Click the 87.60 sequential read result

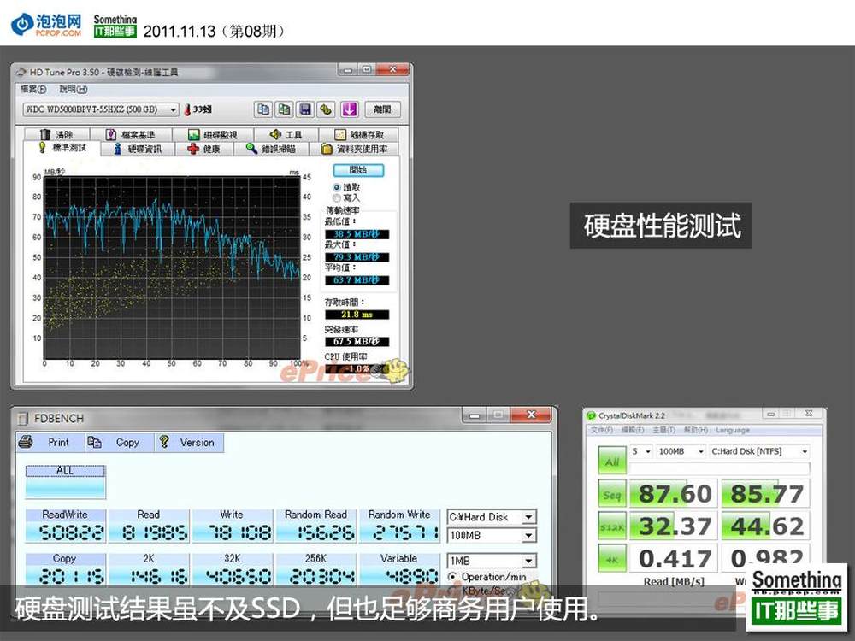point(674,494)
